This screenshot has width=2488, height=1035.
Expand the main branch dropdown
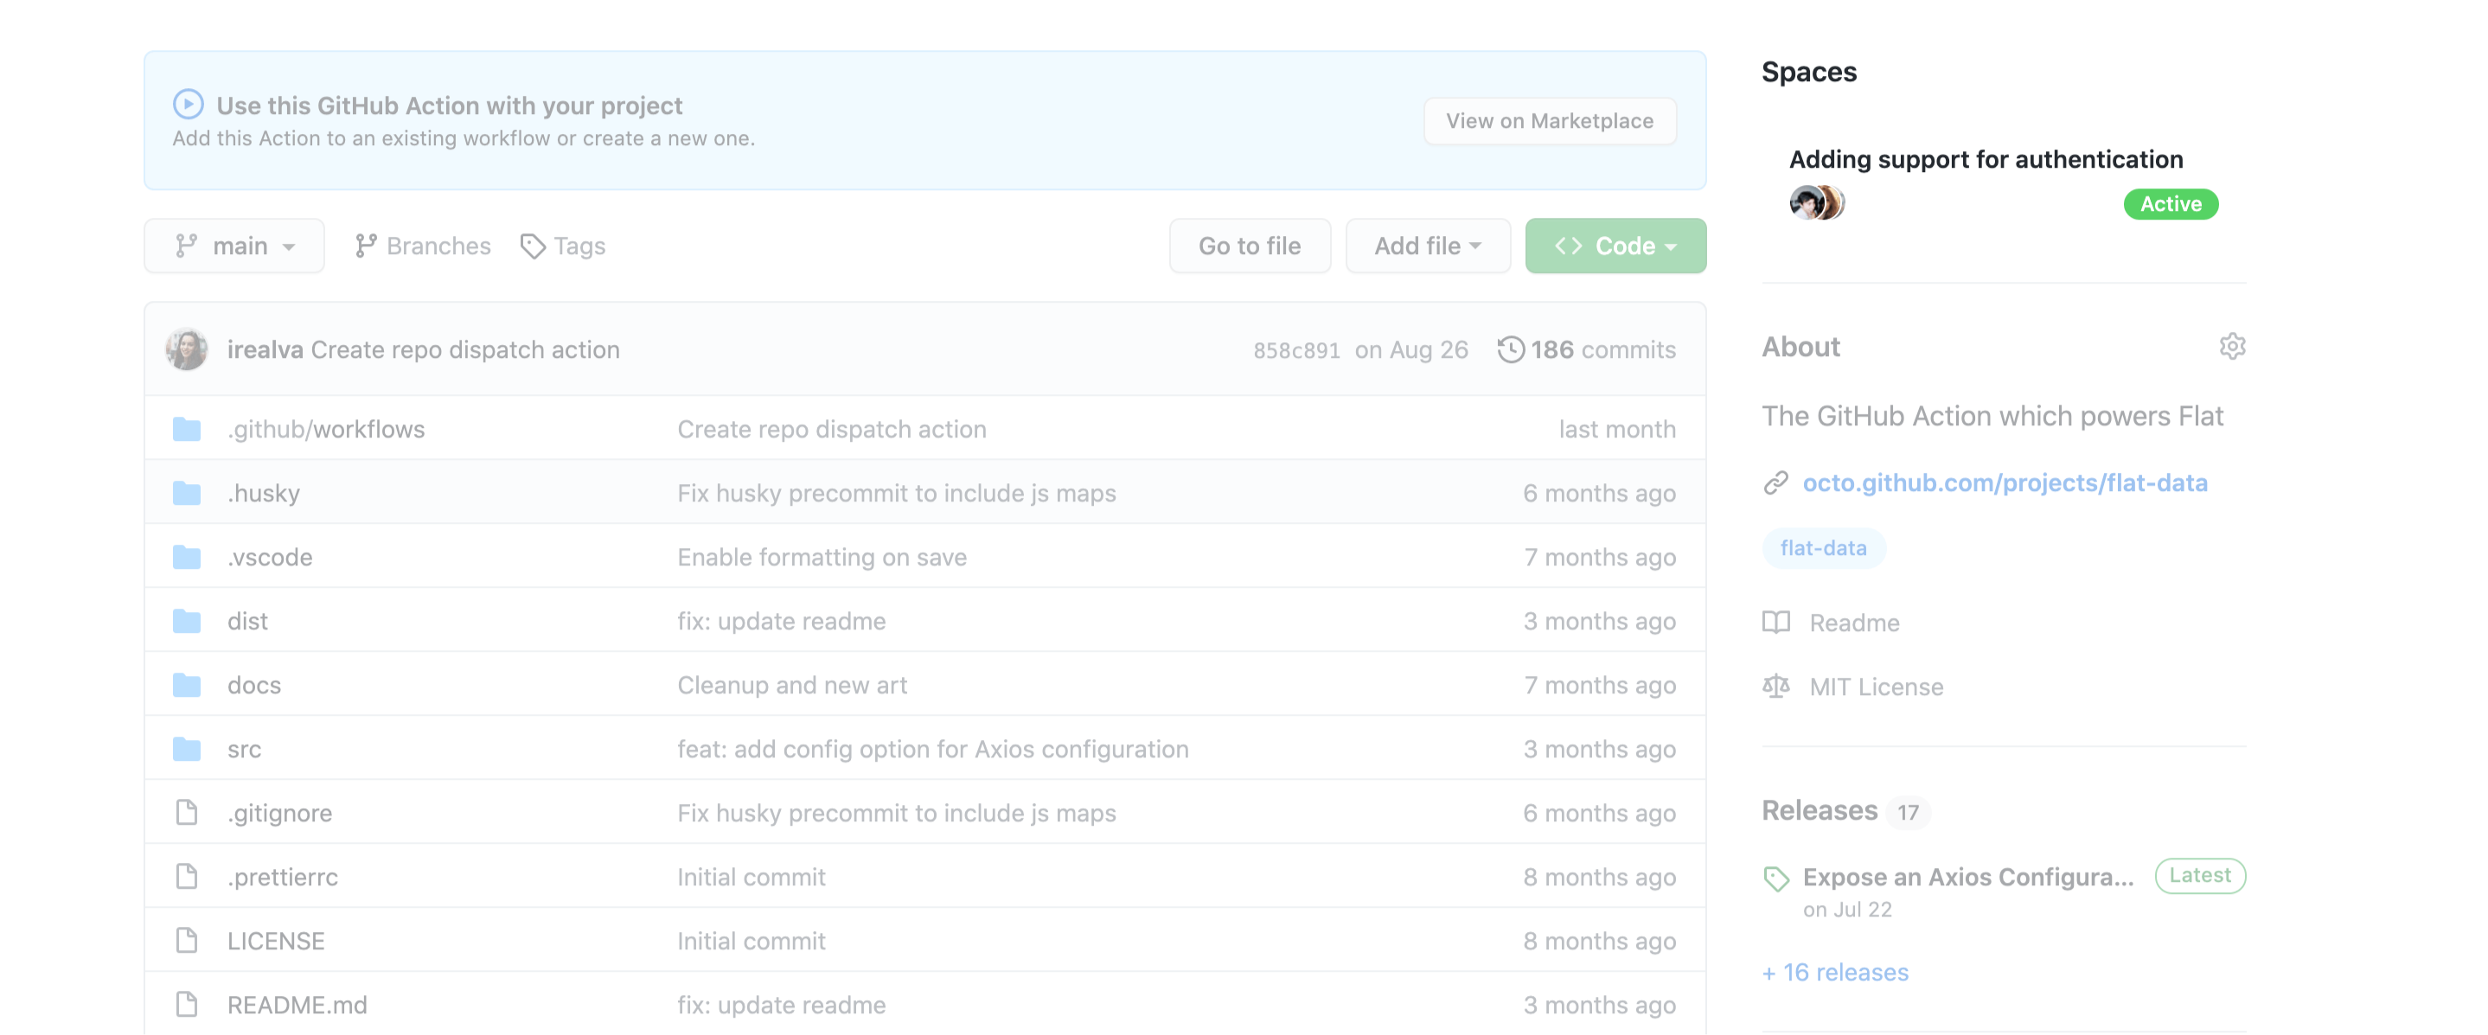point(233,245)
